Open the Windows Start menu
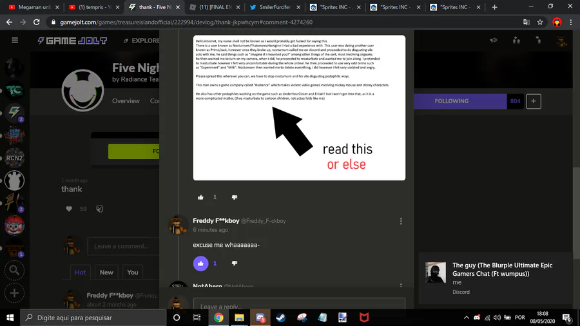 click(x=10, y=318)
